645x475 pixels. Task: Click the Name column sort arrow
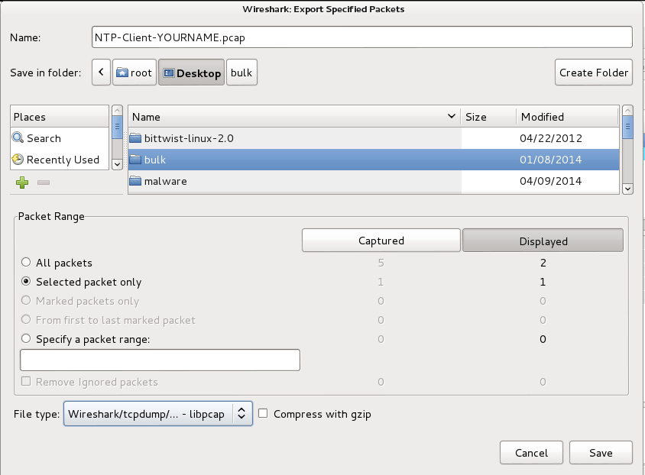point(451,117)
